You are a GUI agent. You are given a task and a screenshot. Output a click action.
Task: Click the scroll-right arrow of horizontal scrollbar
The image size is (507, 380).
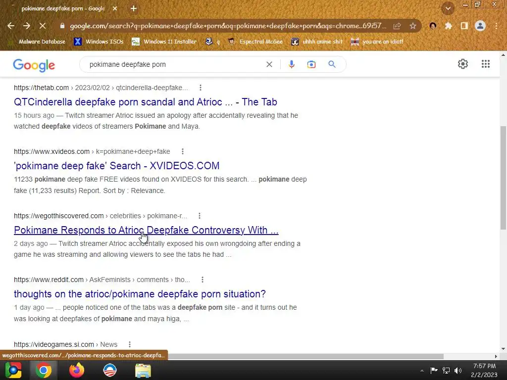(x=496, y=356)
